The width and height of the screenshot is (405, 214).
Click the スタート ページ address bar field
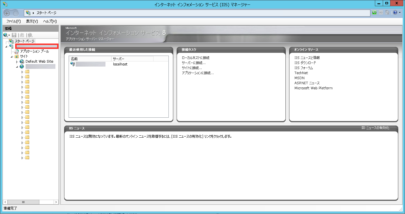click(x=197, y=13)
